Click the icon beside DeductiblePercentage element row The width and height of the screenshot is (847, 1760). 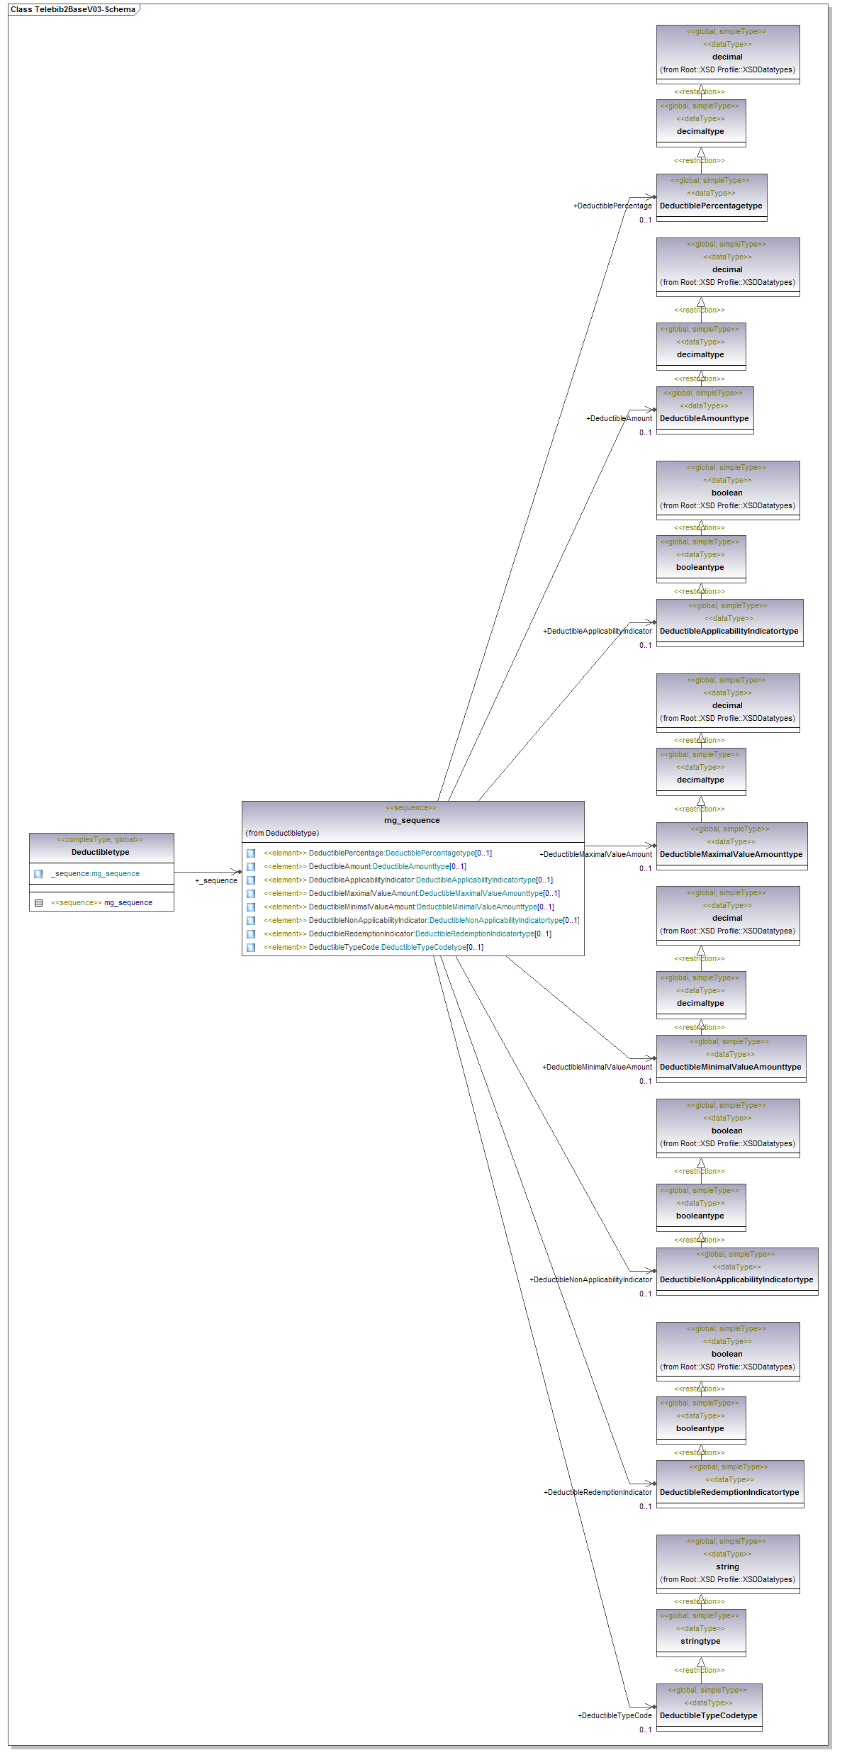pos(251,853)
